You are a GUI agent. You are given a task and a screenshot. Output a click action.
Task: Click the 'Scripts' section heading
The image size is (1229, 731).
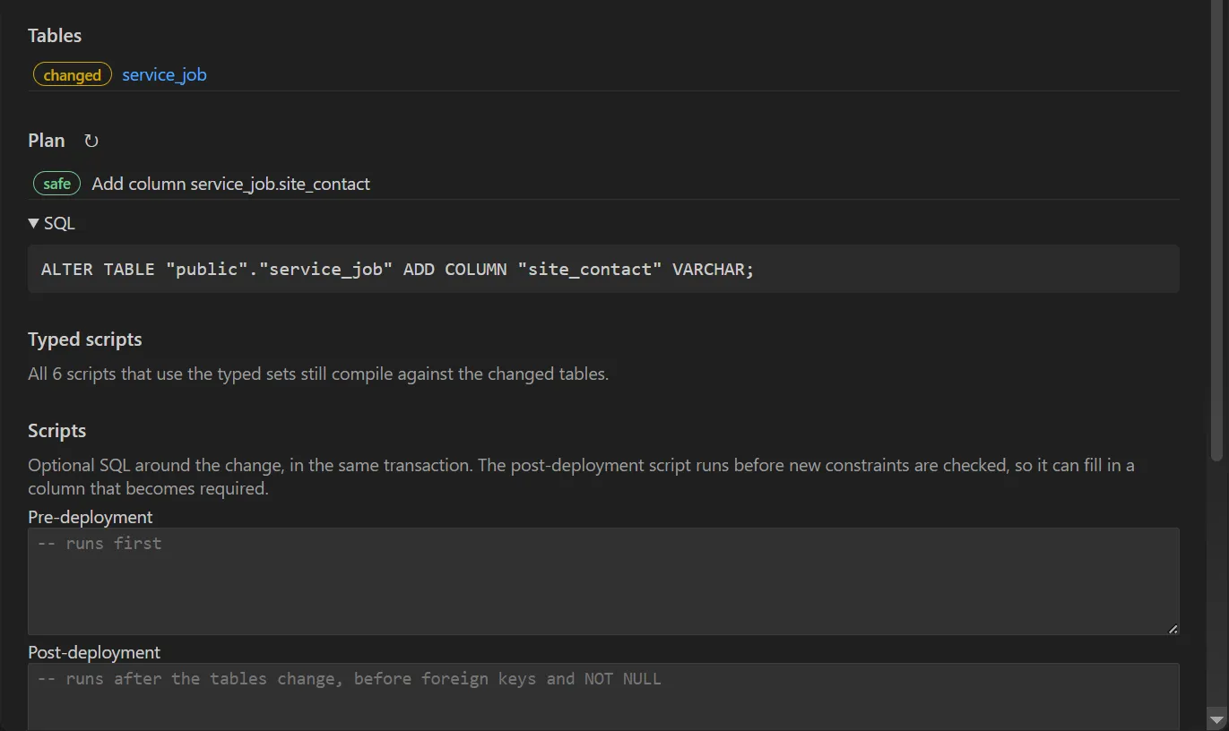click(57, 431)
